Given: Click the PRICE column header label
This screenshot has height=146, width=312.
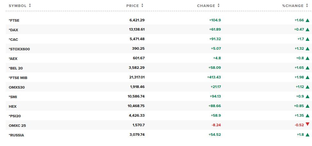Looking at the screenshot, I should pos(133,6).
